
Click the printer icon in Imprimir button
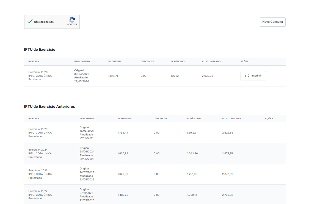click(x=247, y=76)
